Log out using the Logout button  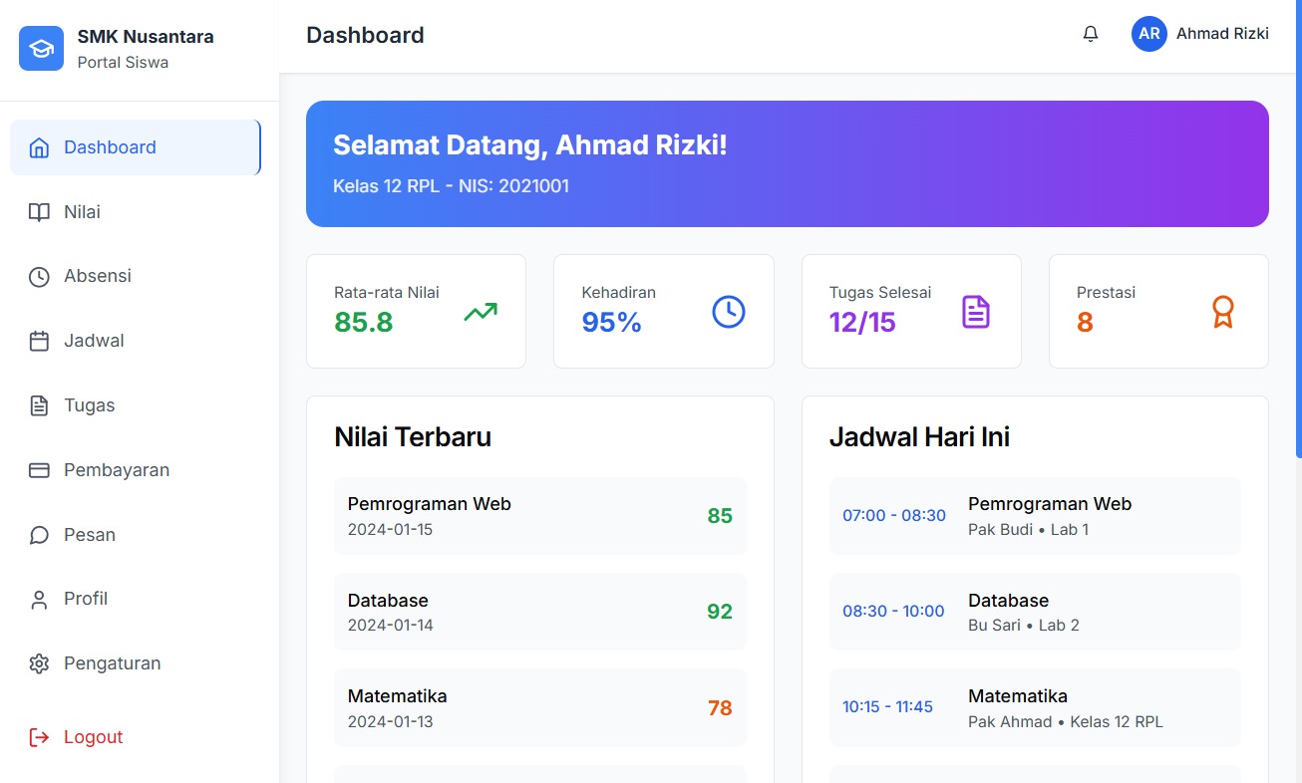tap(93, 737)
